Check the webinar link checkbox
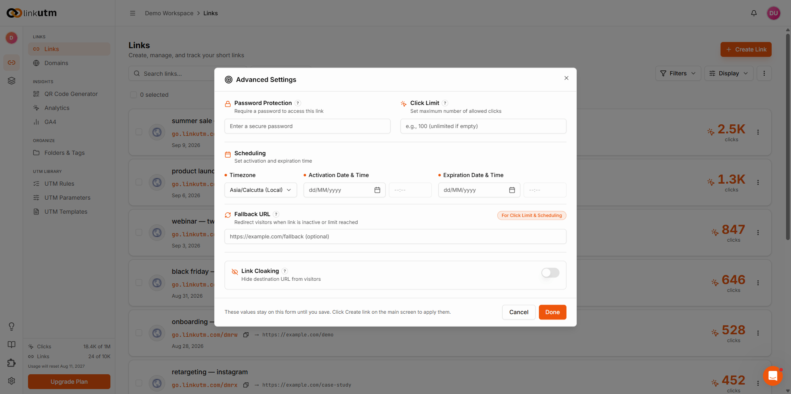This screenshot has height=394, width=791. coord(139,233)
